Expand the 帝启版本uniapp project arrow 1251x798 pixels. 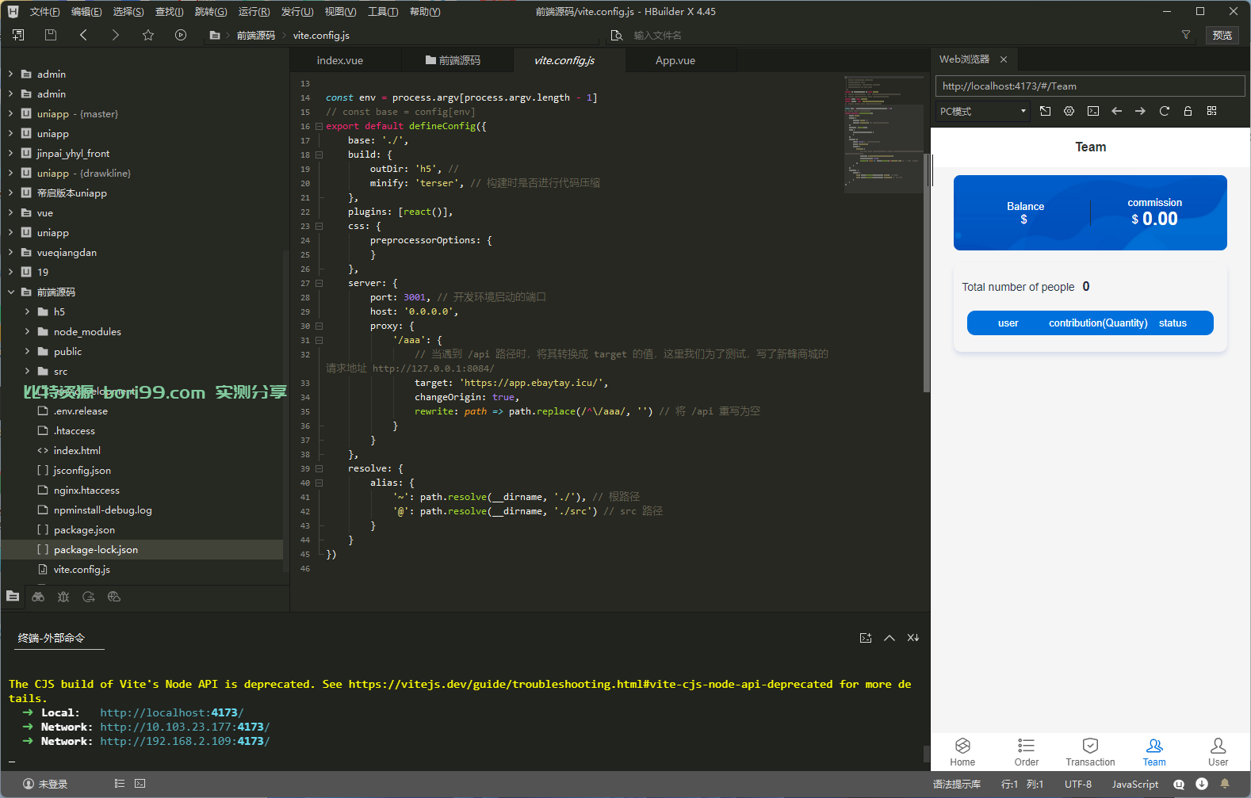[11, 193]
